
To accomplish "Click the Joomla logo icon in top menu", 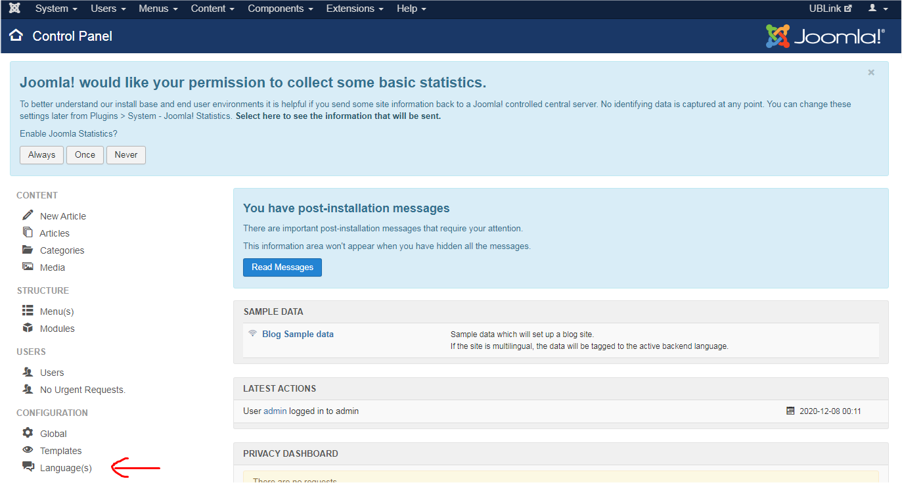I will coord(14,9).
